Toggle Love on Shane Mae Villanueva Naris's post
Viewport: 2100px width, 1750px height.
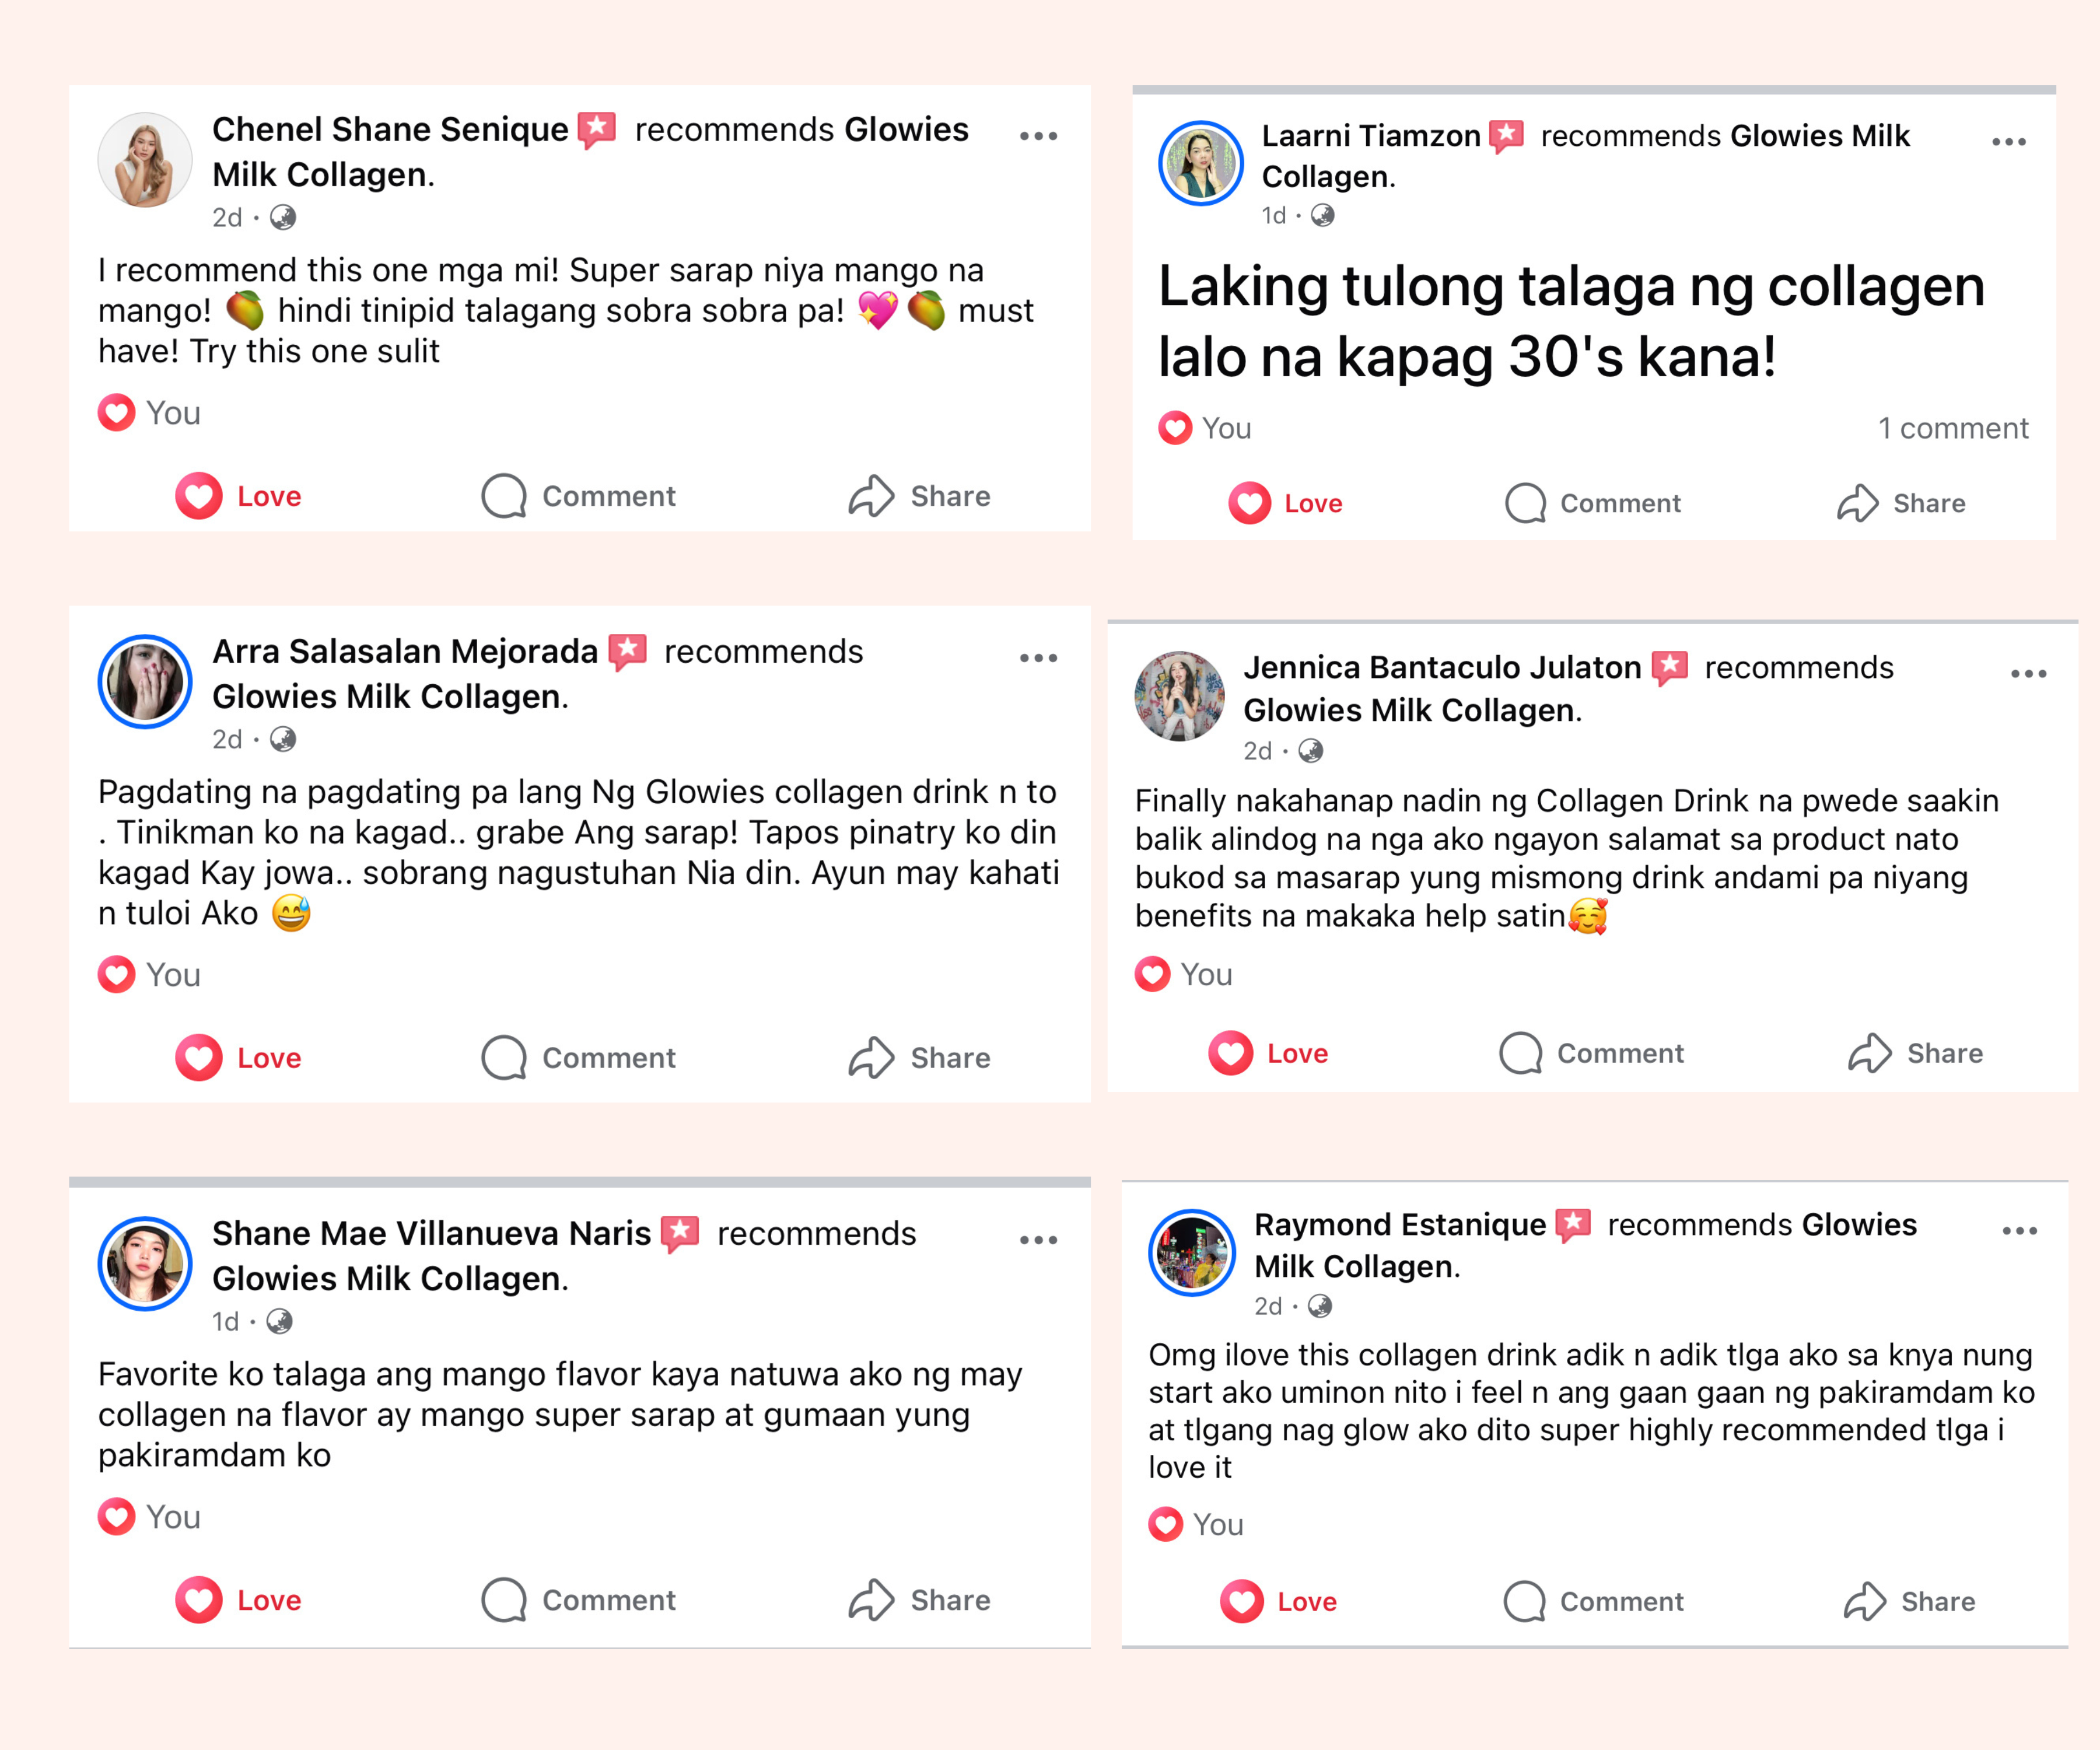[x=239, y=1600]
